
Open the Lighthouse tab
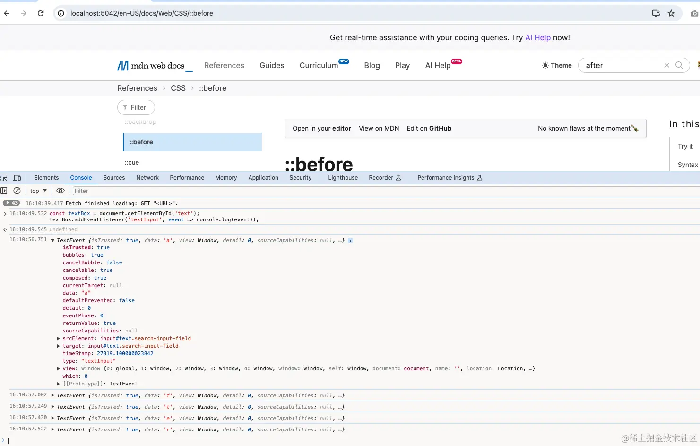pos(343,178)
